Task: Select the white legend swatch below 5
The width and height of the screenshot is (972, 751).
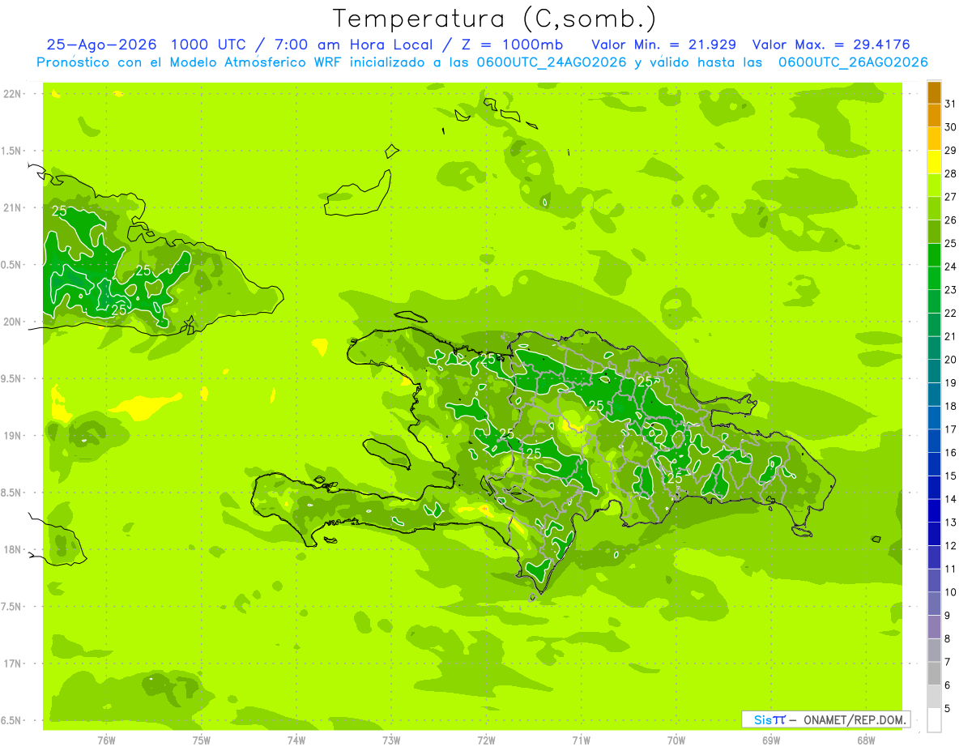Action: (x=934, y=720)
